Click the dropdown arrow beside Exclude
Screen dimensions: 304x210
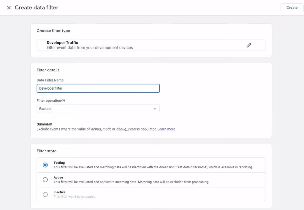(x=155, y=109)
